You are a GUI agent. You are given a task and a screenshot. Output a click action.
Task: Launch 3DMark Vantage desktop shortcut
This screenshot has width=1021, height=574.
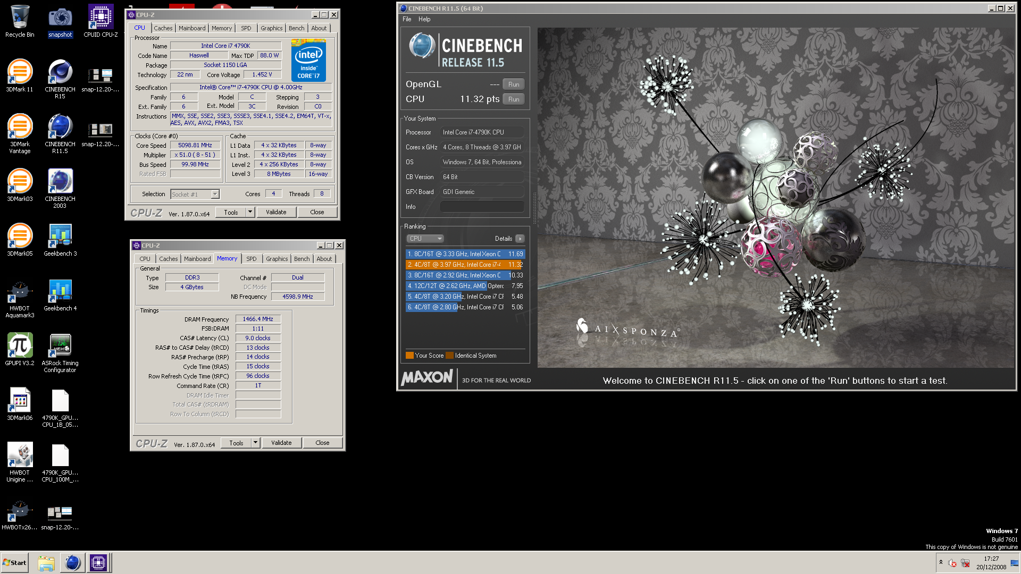20,134
